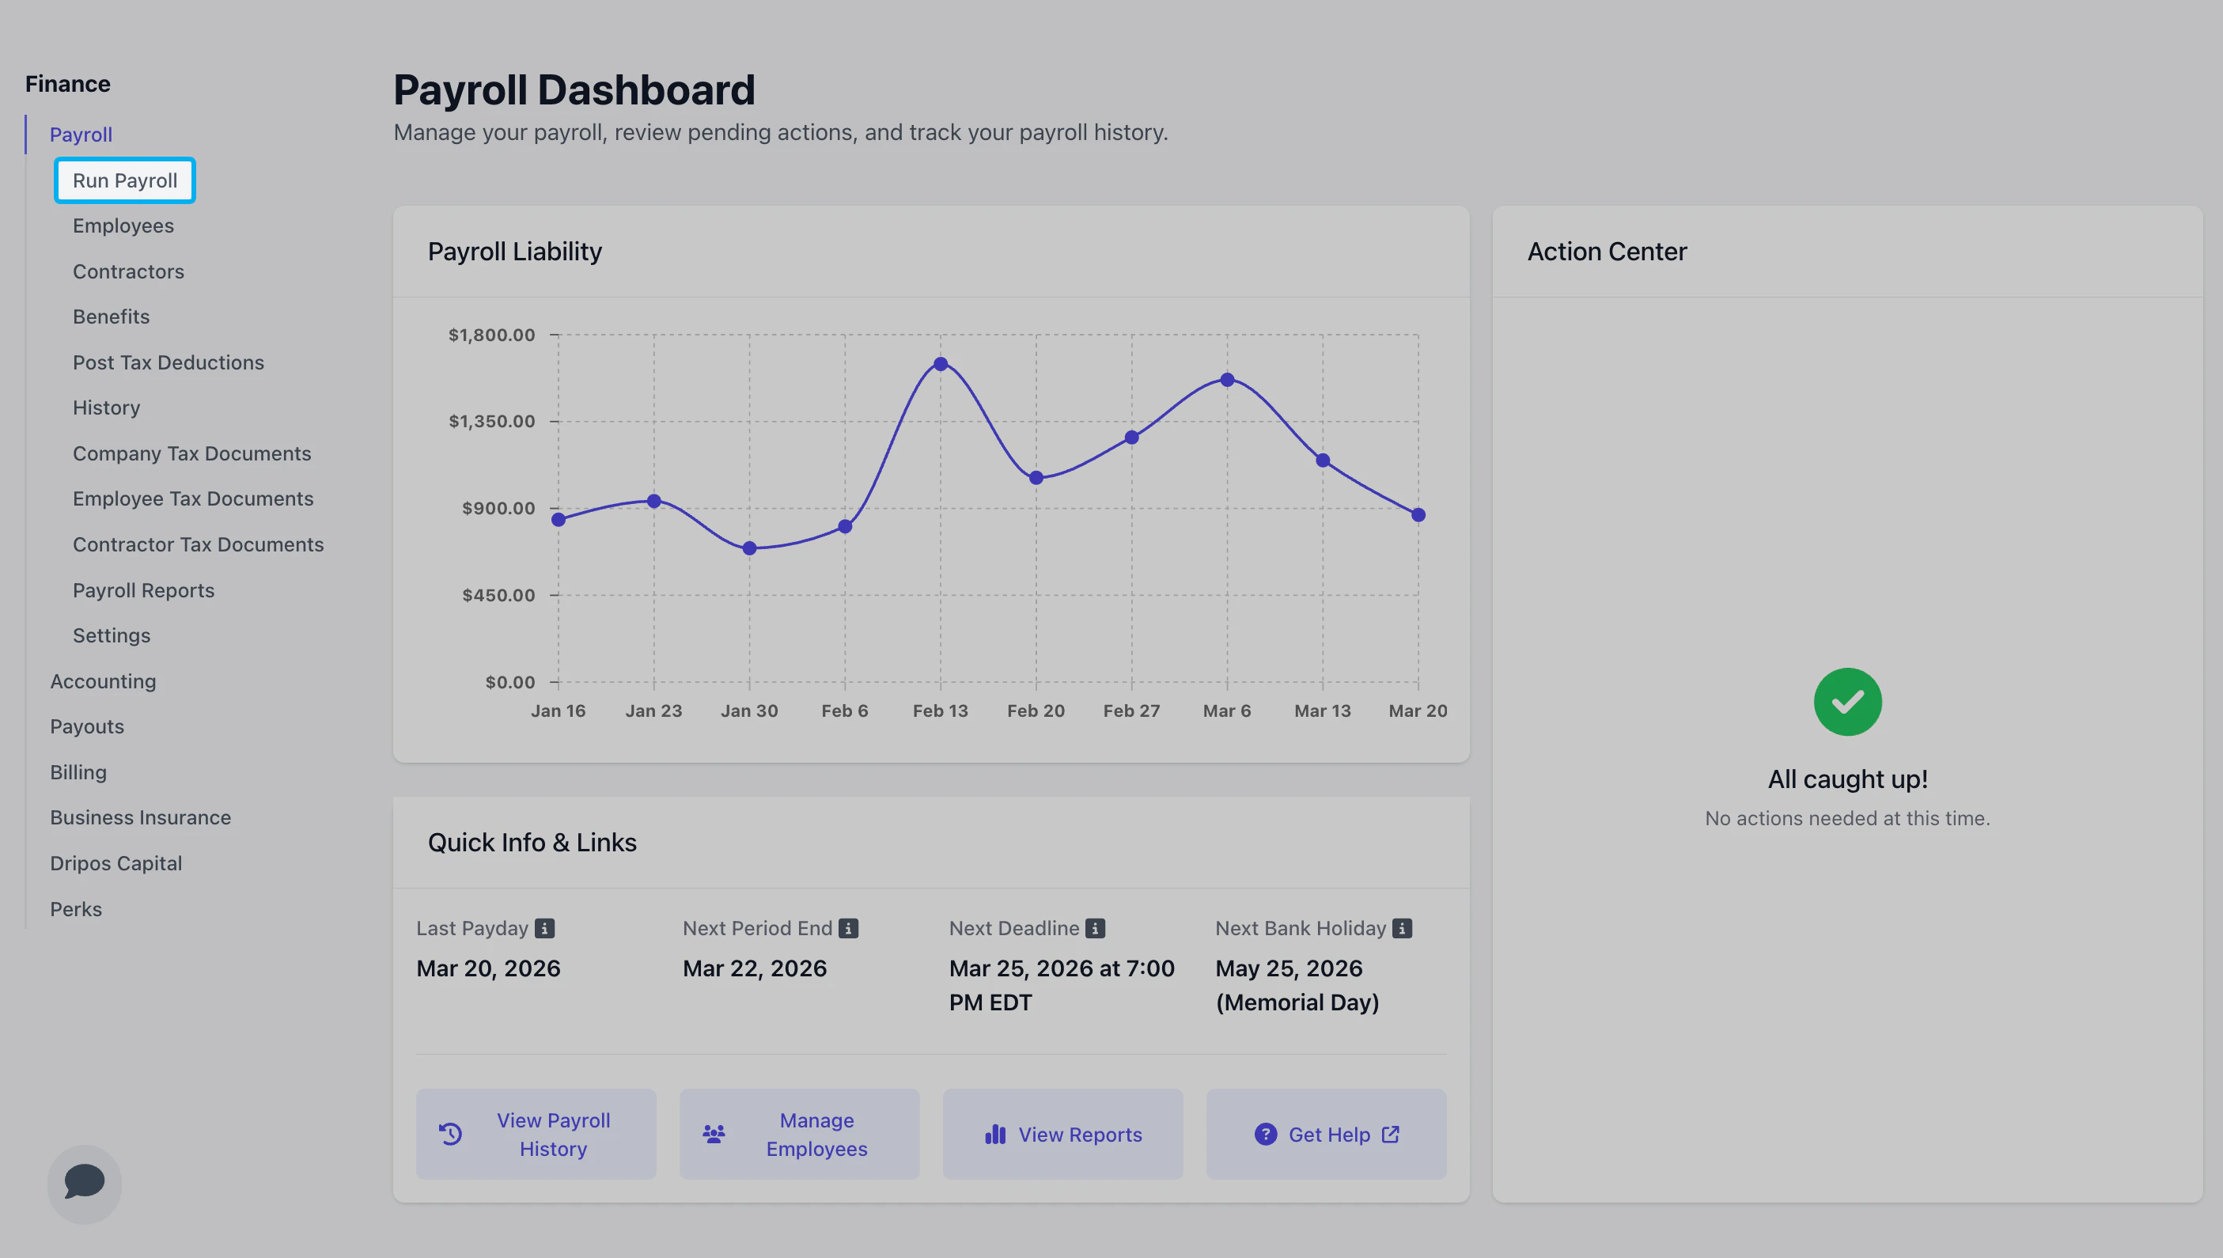
Task: Click the Next Period End info icon
Action: coord(849,928)
